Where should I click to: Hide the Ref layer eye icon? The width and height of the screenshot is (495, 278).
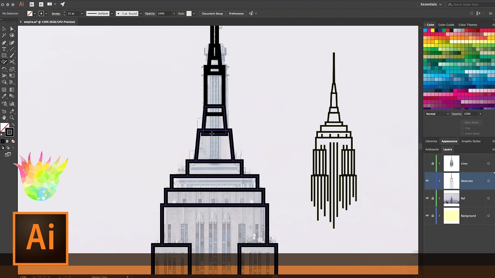click(427, 198)
